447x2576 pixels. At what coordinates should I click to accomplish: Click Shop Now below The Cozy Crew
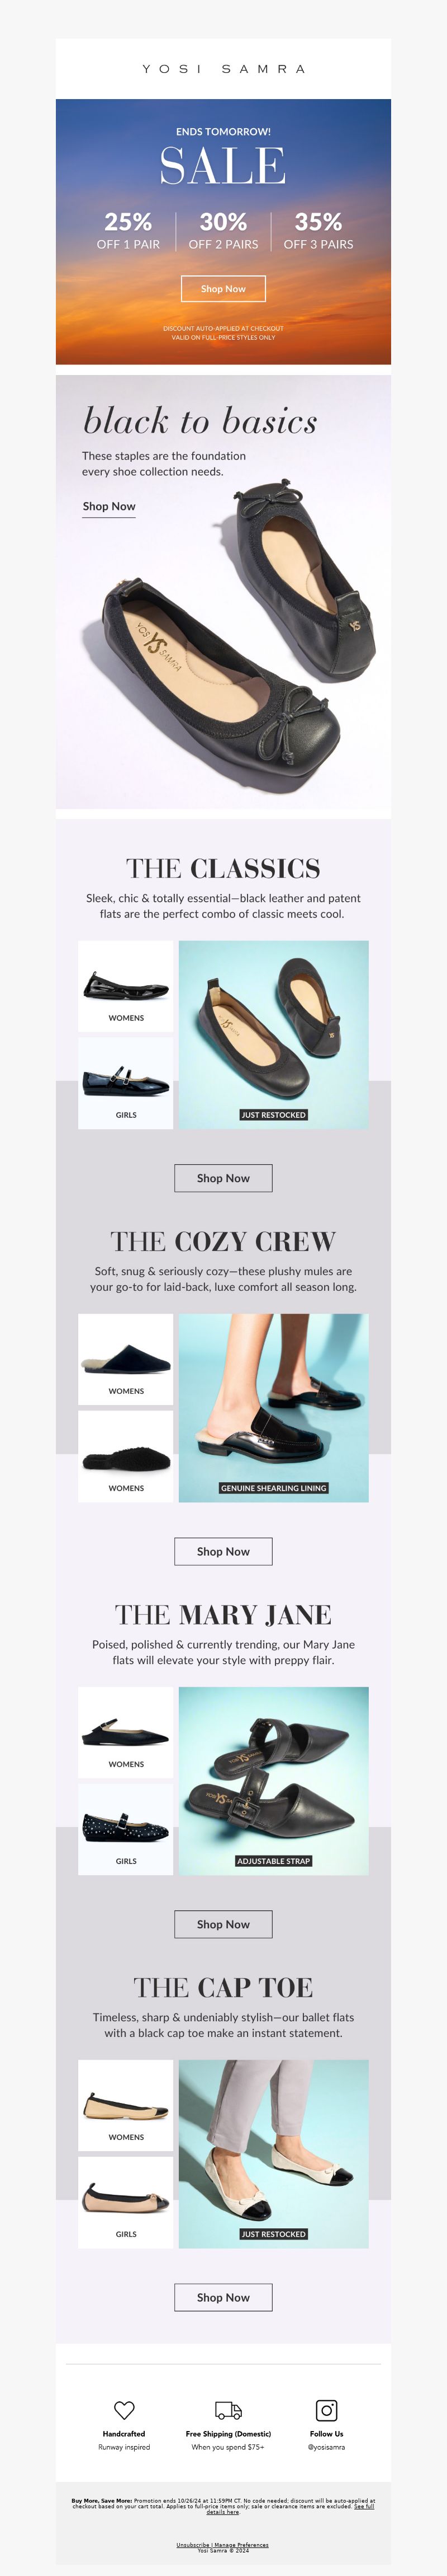[x=223, y=1551]
